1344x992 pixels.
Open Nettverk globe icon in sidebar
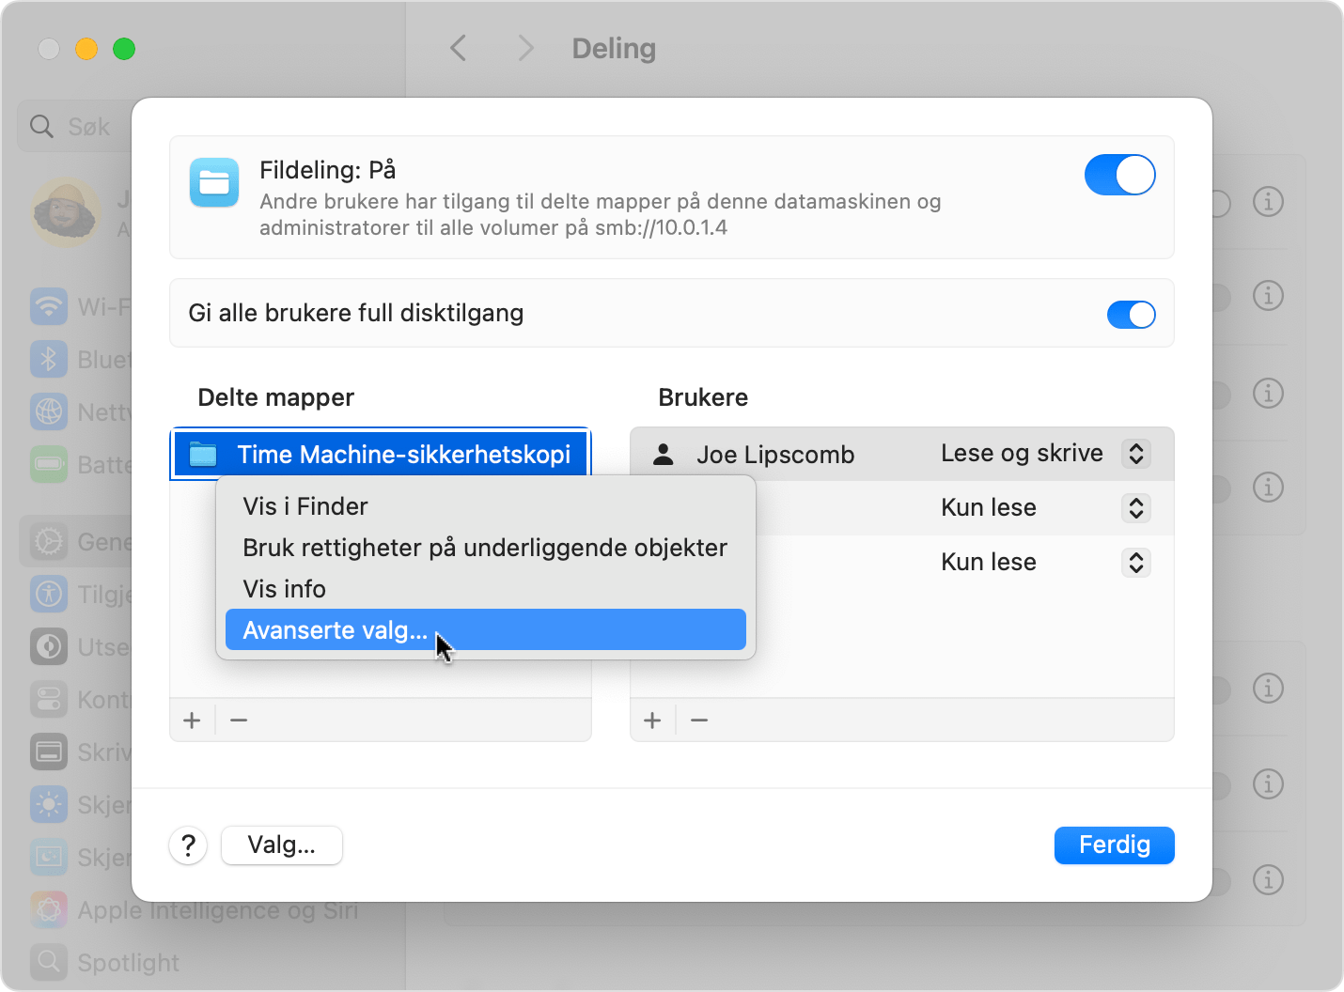49,411
